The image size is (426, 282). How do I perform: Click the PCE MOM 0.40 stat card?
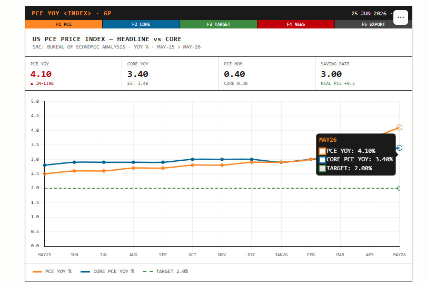pyautogui.click(x=267, y=73)
